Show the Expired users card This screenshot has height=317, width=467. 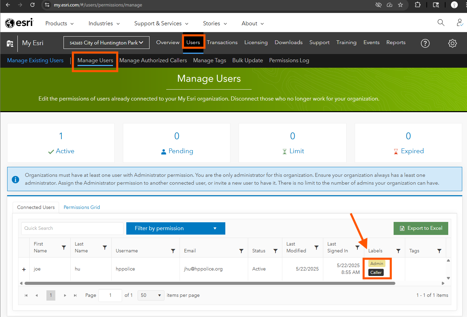408,143
